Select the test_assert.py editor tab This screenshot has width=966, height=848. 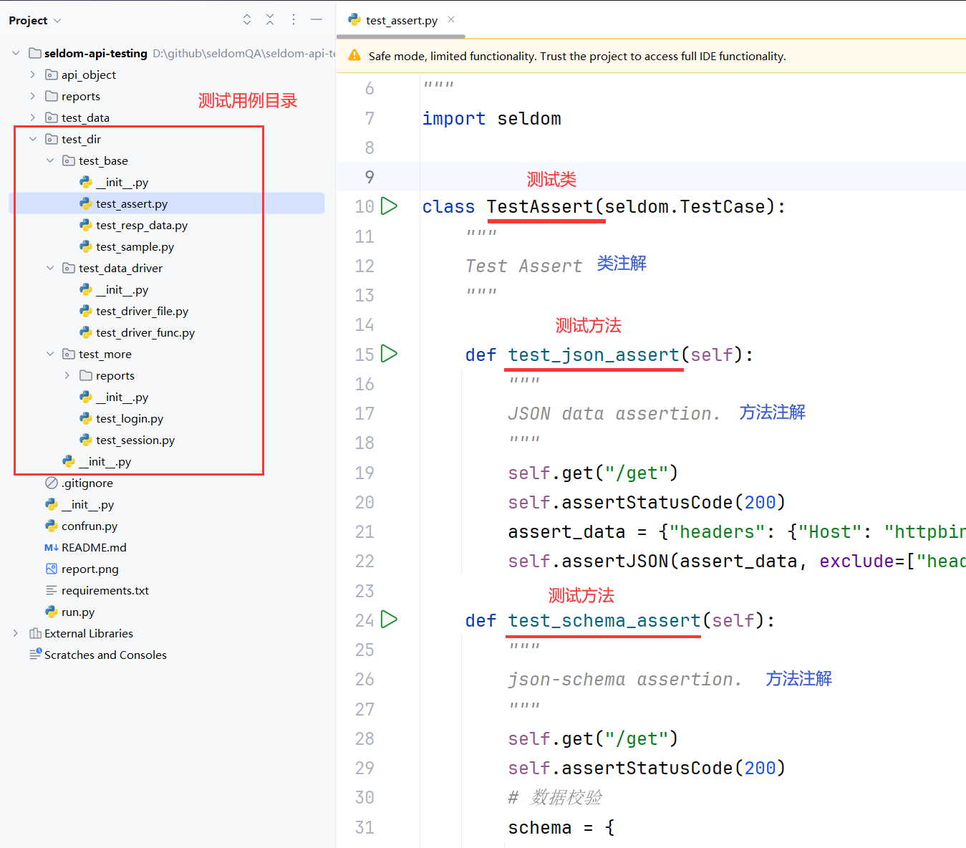coord(400,21)
